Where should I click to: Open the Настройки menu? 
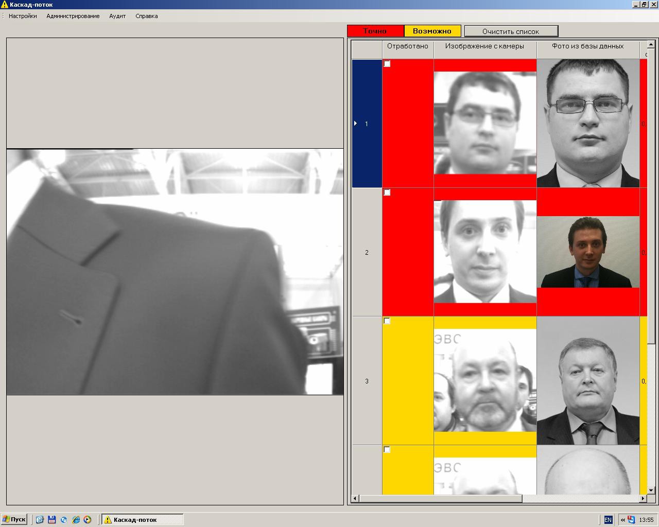[23, 16]
